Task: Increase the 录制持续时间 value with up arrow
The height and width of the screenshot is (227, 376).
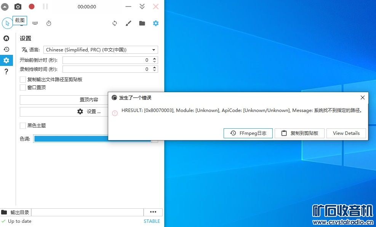Action: point(154,67)
